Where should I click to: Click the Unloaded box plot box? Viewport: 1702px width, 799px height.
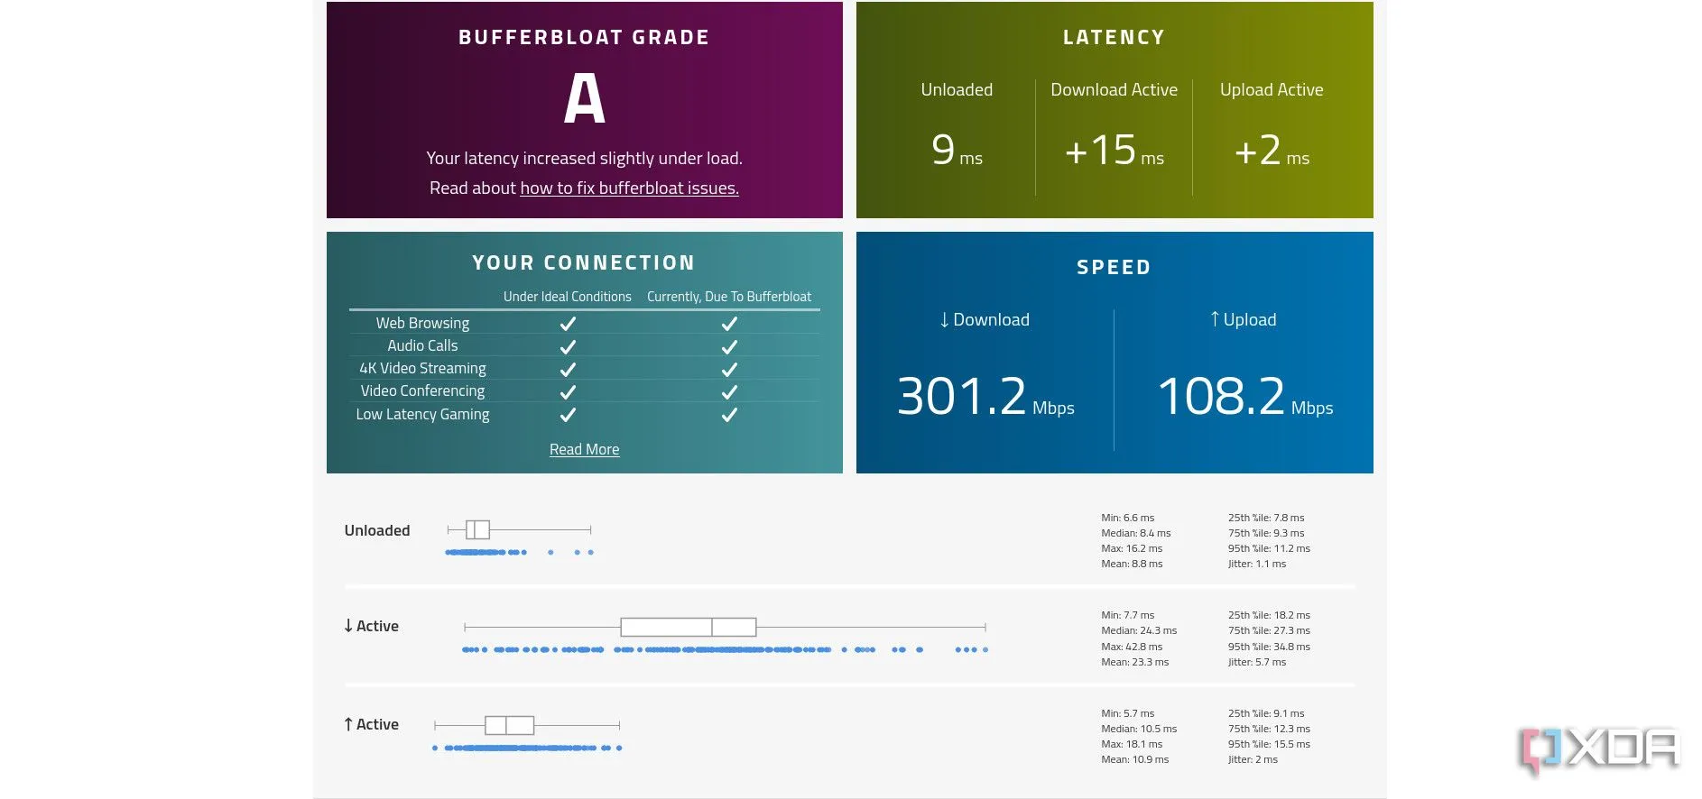477,529
